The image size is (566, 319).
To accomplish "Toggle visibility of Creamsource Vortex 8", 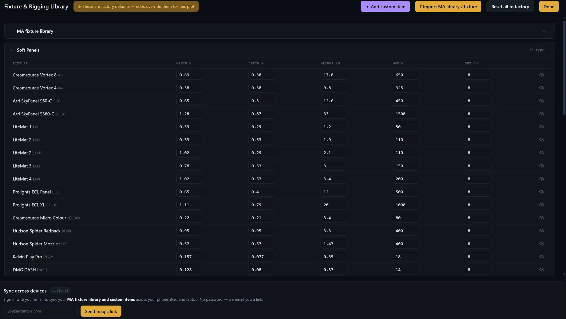I will click(541, 75).
